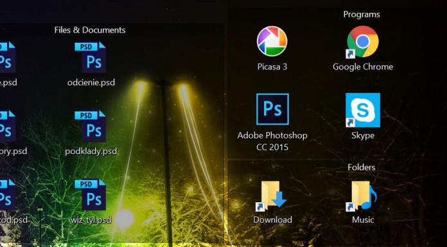Open the Music folder shortcut icon
447x247 pixels.
pos(362,196)
